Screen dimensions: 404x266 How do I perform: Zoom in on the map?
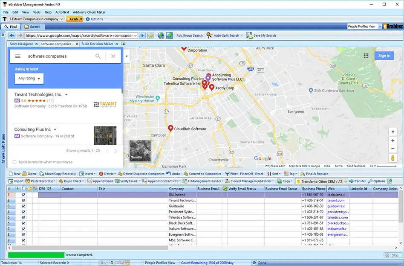tap(392, 141)
